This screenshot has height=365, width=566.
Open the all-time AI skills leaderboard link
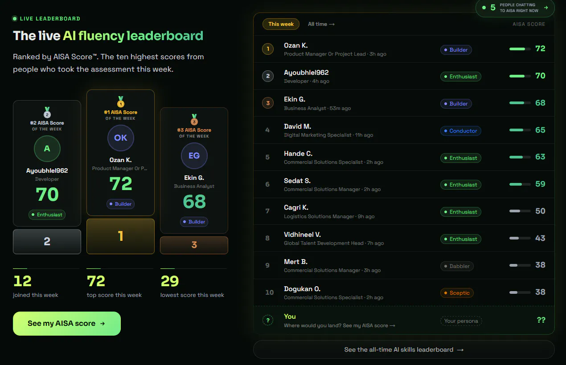click(404, 349)
